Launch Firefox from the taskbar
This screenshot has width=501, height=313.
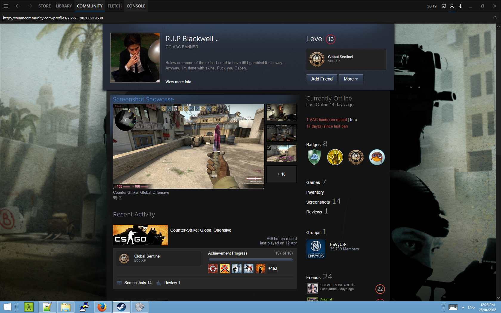point(102,307)
